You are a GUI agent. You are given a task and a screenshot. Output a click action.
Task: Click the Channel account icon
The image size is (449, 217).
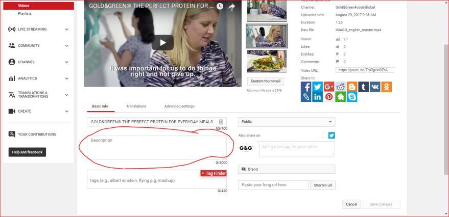point(12,62)
